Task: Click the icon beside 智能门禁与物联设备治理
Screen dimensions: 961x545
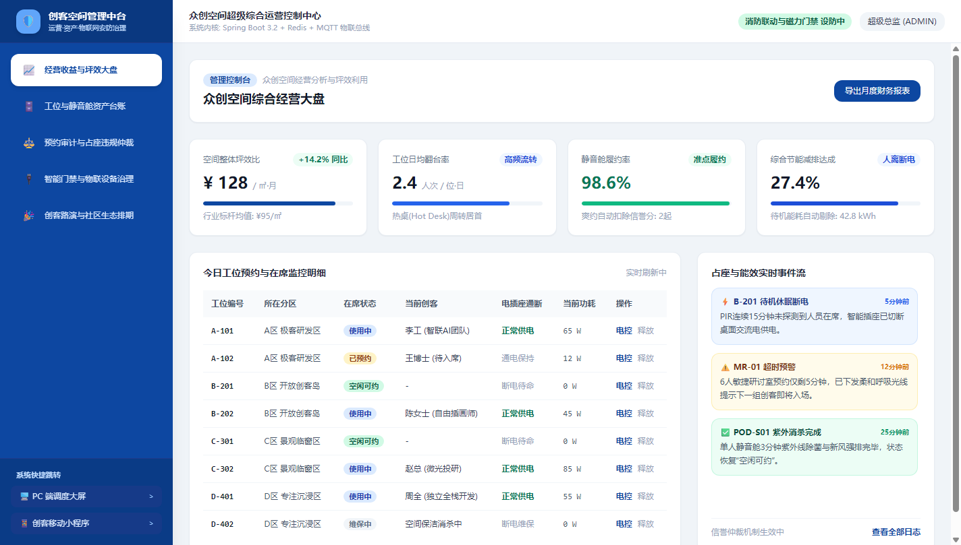Action: [x=28, y=179]
